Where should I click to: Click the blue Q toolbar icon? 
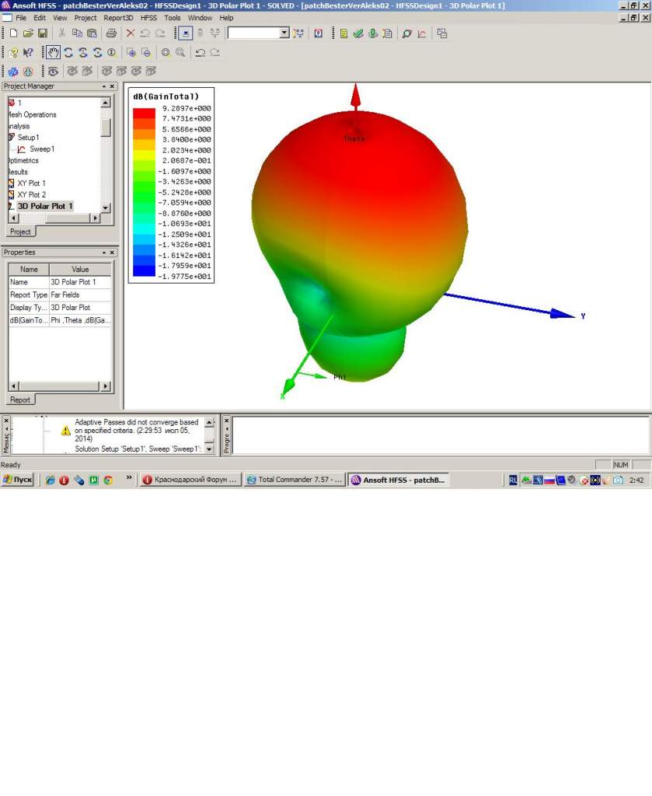coord(318,33)
